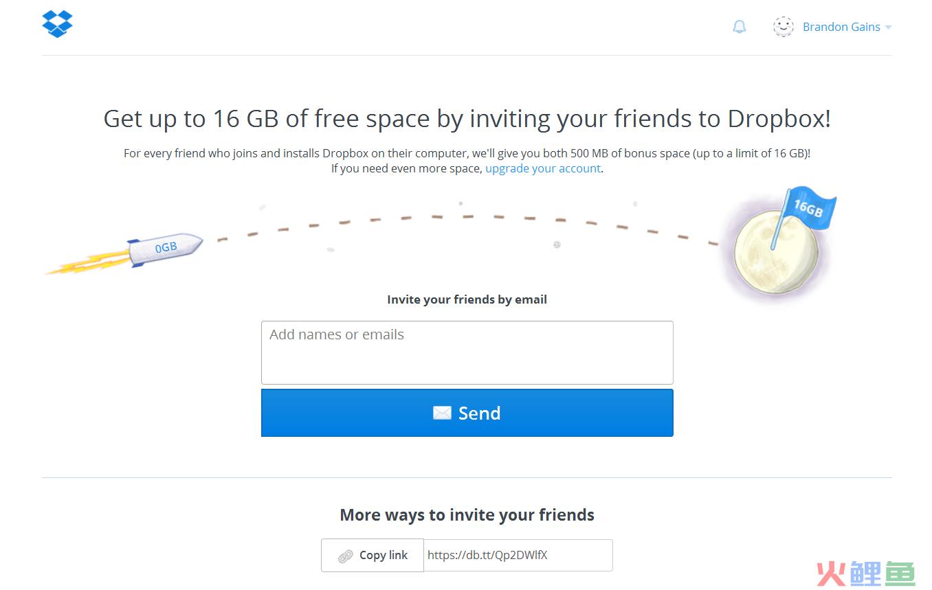
Task: Click the smiley profile avatar
Action: 783,27
